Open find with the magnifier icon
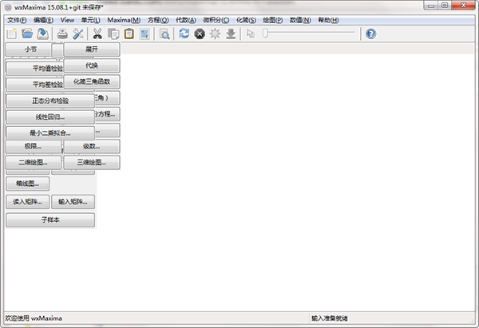Image resolution: width=479 pixels, height=328 pixels. coord(164,34)
